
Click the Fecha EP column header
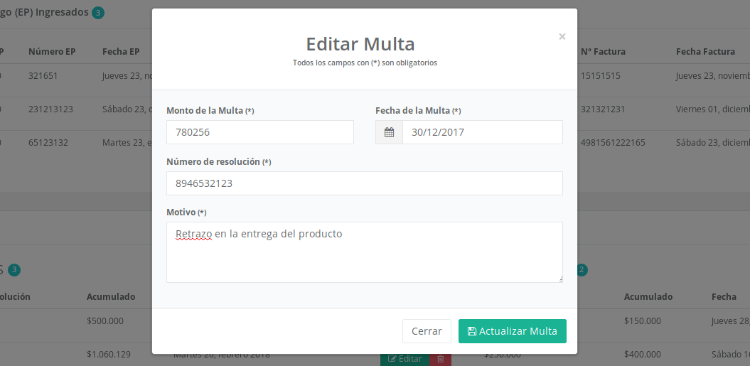[x=121, y=52]
